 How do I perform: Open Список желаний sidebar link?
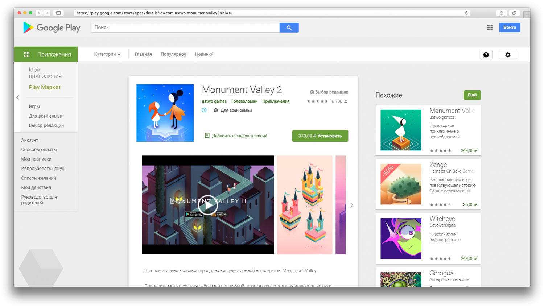[38, 178]
